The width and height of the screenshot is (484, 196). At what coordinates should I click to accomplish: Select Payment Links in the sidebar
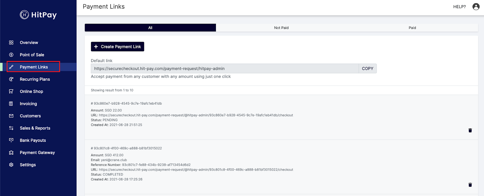(34, 67)
